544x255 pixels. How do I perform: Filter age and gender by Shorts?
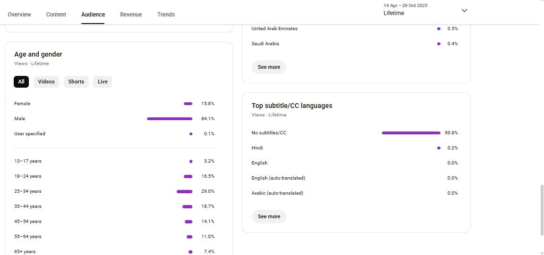[x=76, y=82]
